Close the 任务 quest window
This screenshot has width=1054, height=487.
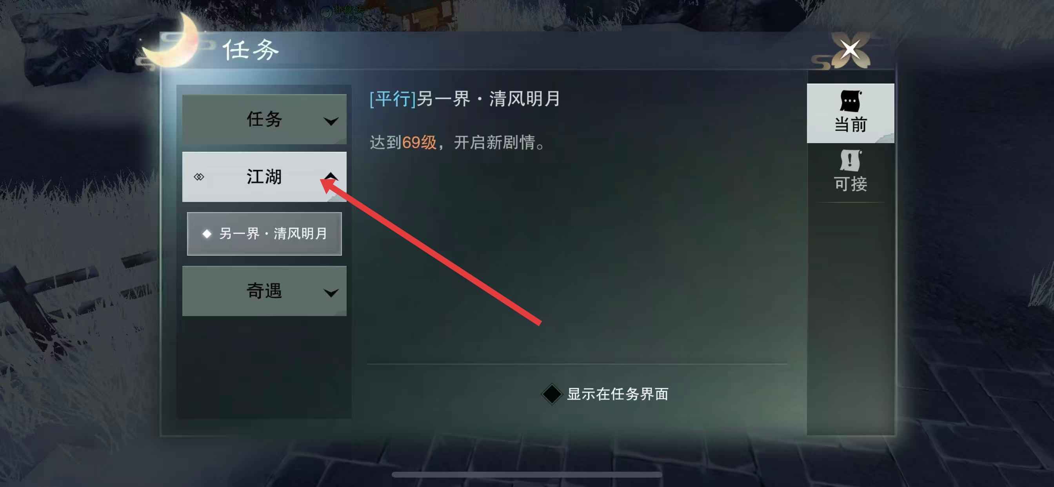click(x=850, y=49)
